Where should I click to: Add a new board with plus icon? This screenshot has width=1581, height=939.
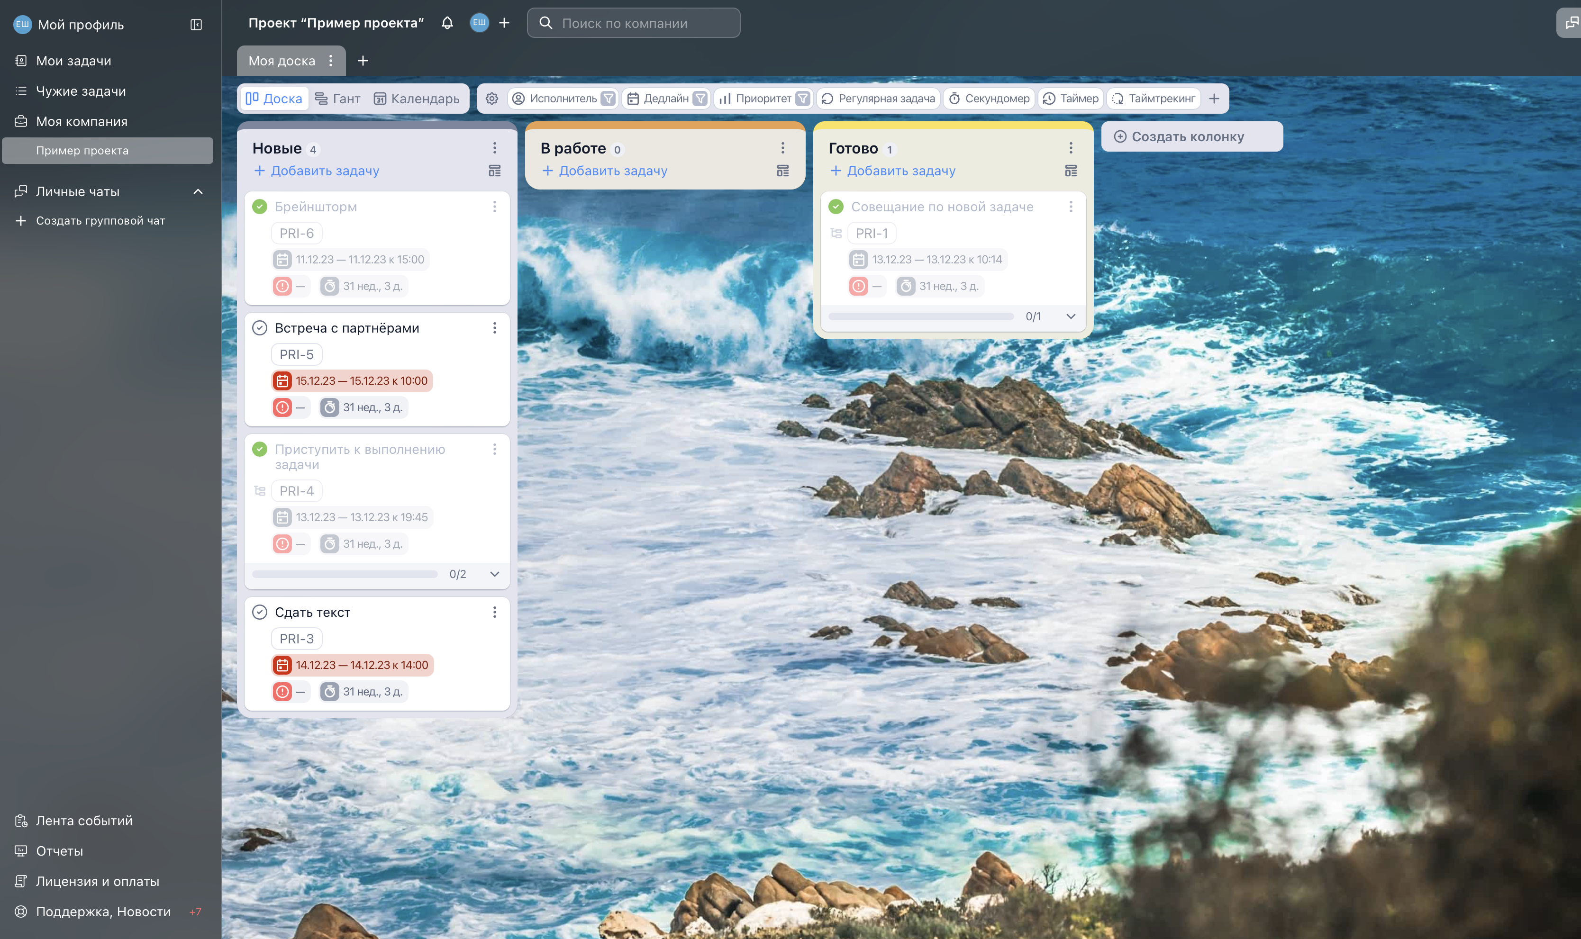[x=363, y=61]
